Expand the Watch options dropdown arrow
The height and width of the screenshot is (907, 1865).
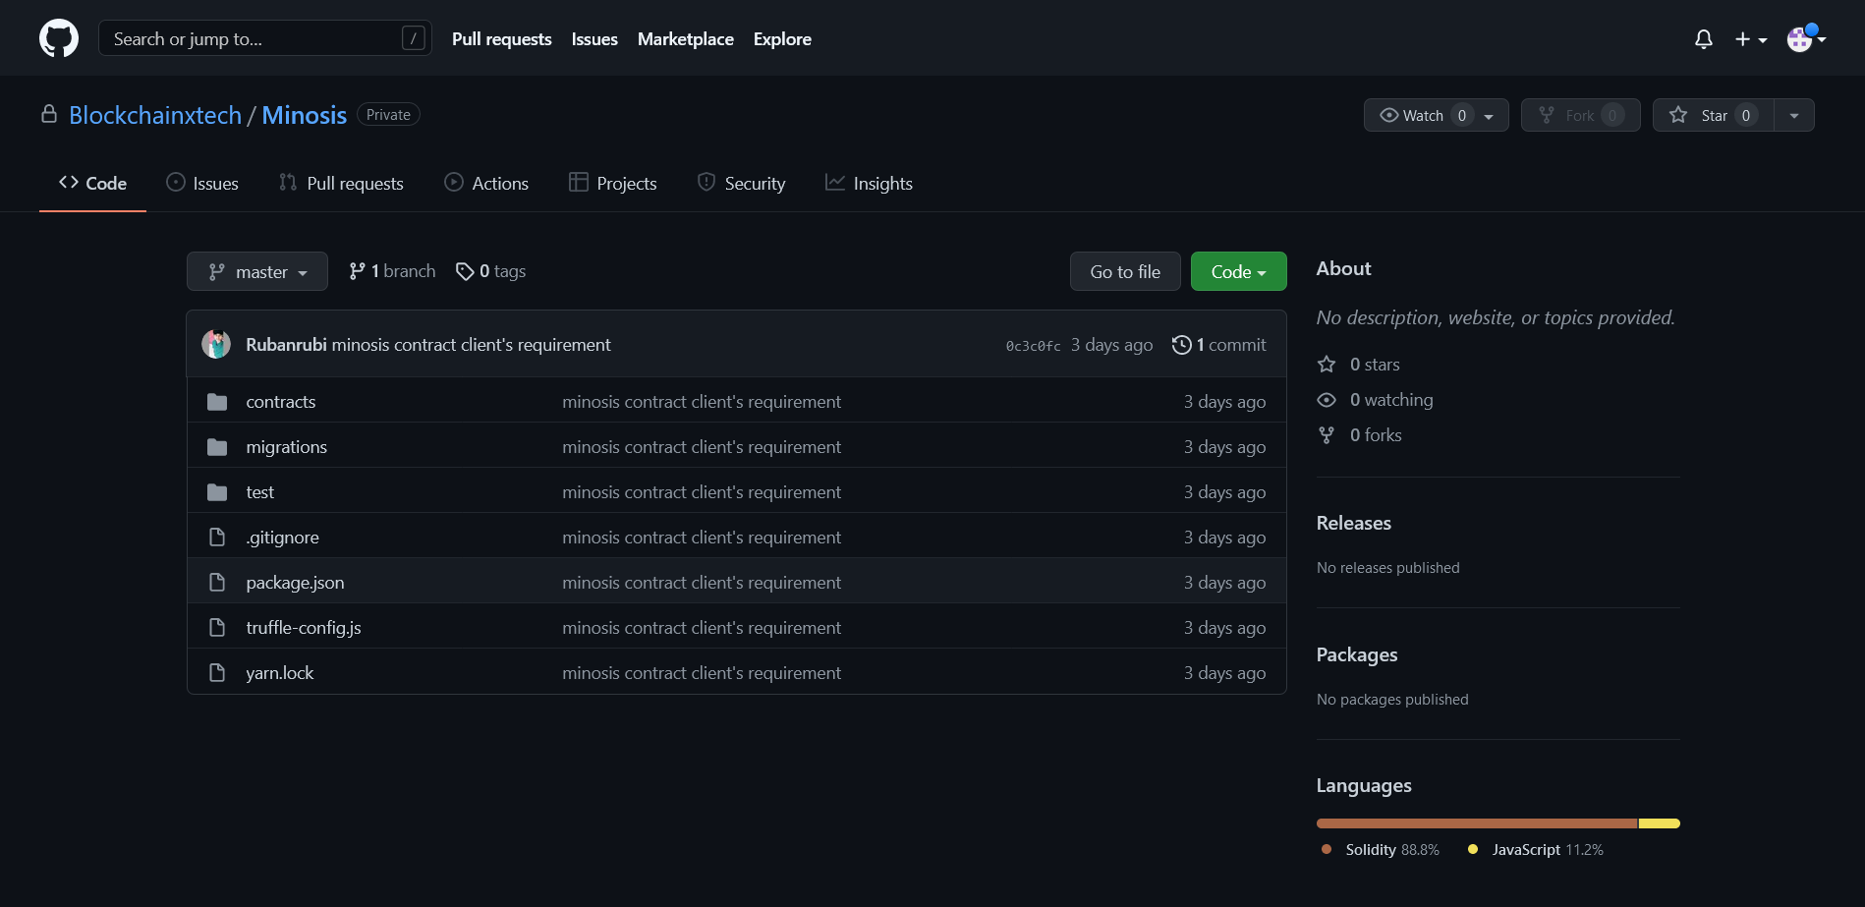click(x=1490, y=116)
